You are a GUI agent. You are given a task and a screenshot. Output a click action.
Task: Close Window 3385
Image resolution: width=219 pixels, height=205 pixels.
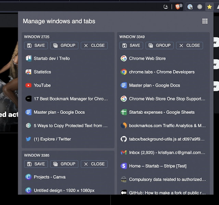click(94, 164)
